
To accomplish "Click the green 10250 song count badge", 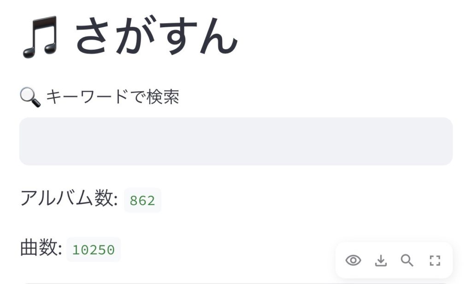I will click(x=94, y=249).
